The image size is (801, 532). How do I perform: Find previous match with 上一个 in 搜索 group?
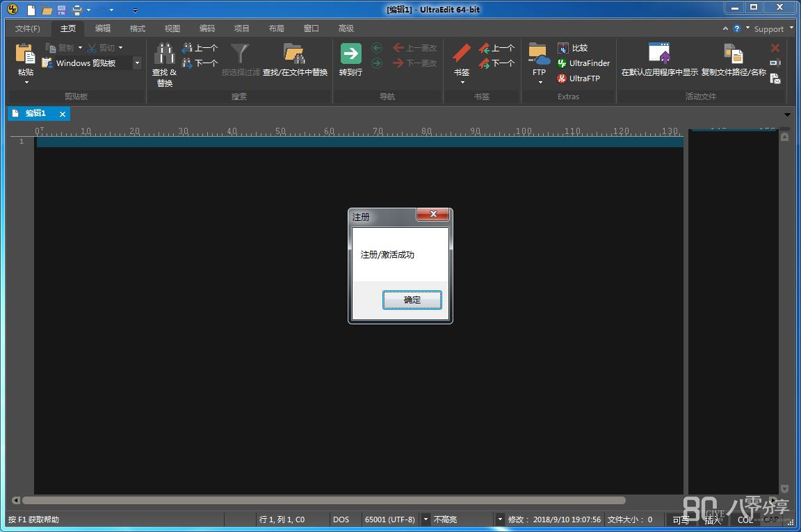200,48
